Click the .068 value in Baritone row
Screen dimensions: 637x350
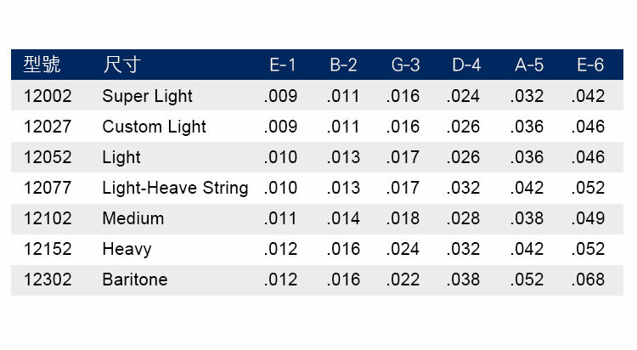(x=588, y=279)
